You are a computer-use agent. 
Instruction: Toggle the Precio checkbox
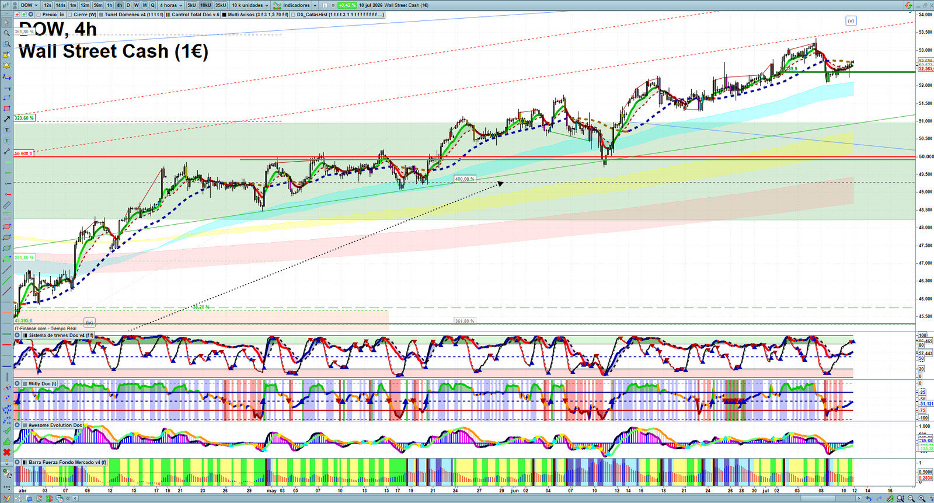point(39,15)
